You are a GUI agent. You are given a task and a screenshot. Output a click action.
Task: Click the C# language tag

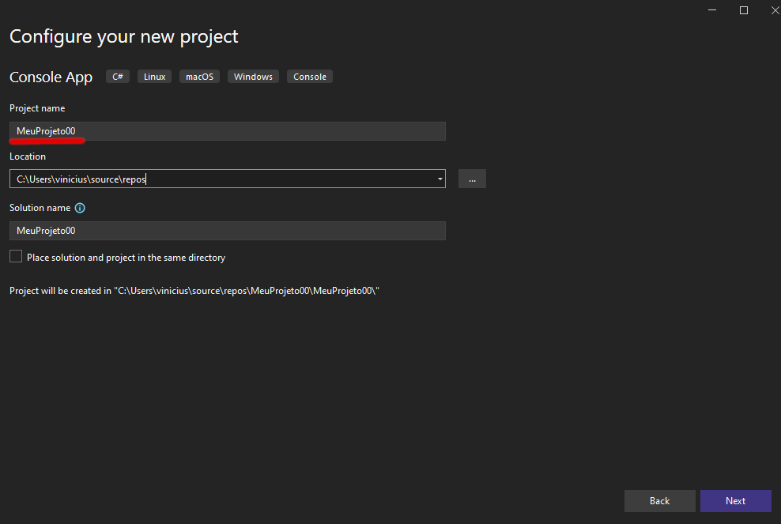point(118,77)
